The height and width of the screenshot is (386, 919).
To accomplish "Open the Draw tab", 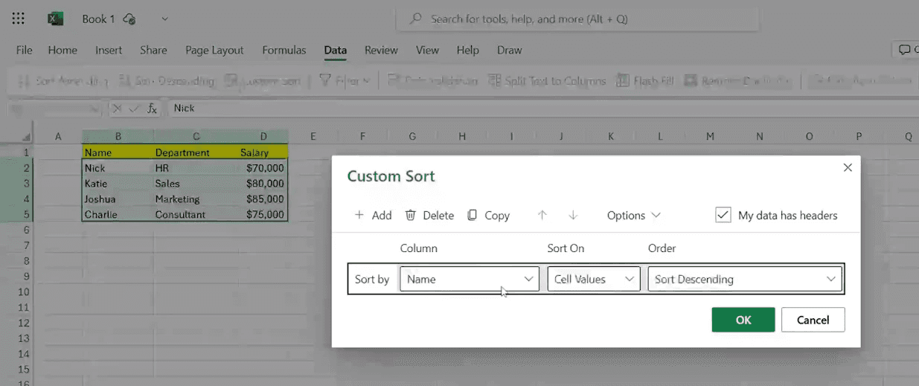I will 510,50.
